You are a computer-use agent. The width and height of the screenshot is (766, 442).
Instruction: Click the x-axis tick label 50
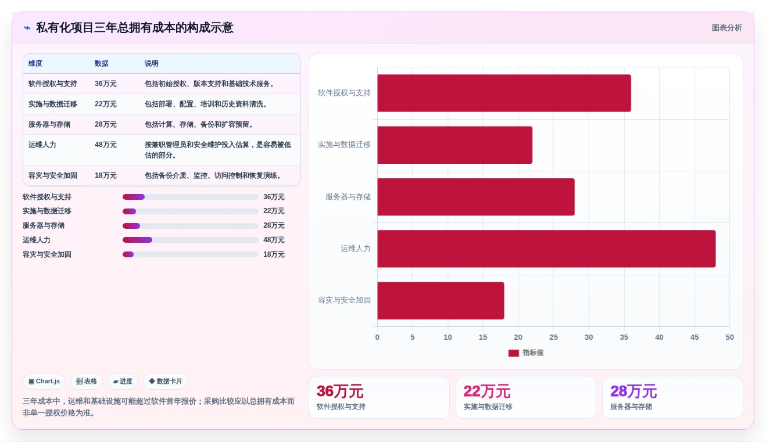729,337
